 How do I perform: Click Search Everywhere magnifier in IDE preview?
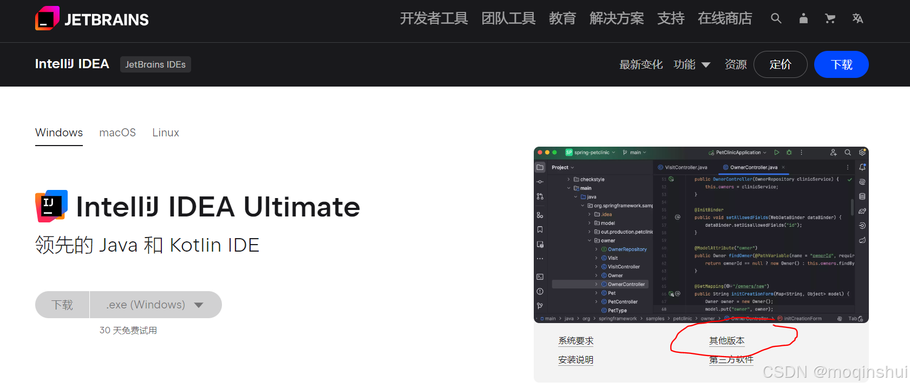pyautogui.click(x=848, y=153)
